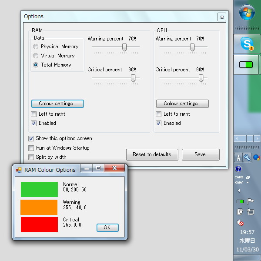Uncheck Show this options screen
The width and height of the screenshot is (261, 261).
[31, 138]
